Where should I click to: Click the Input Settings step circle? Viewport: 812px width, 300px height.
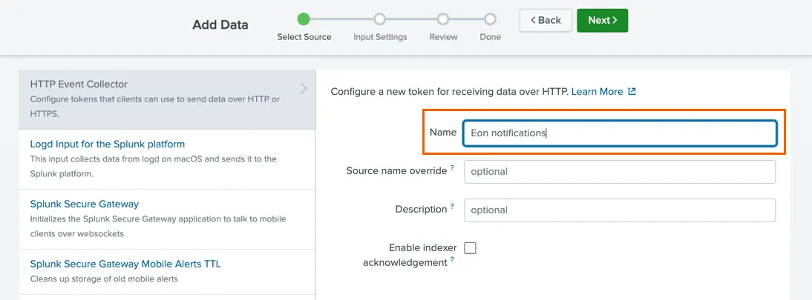click(379, 19)
